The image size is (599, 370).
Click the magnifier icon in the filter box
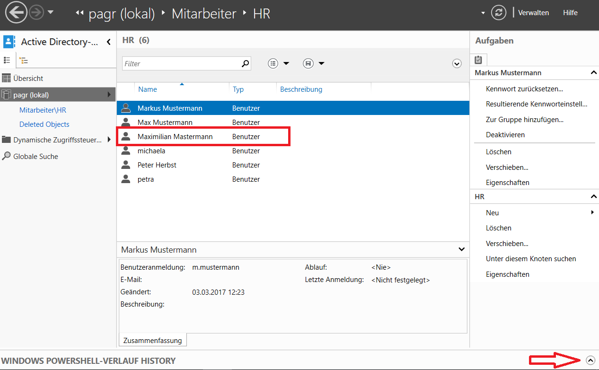click(245, 63)
